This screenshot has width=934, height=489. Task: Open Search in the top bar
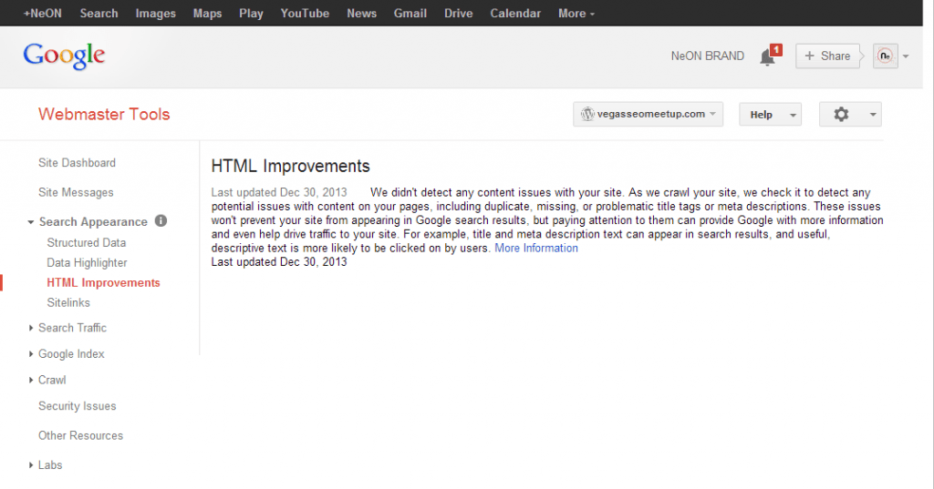point(99,13)
